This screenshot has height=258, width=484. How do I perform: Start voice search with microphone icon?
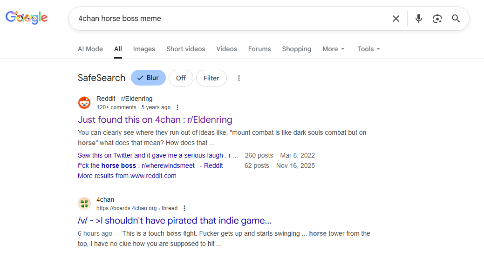pyautogui.click(x=419, y=19)
